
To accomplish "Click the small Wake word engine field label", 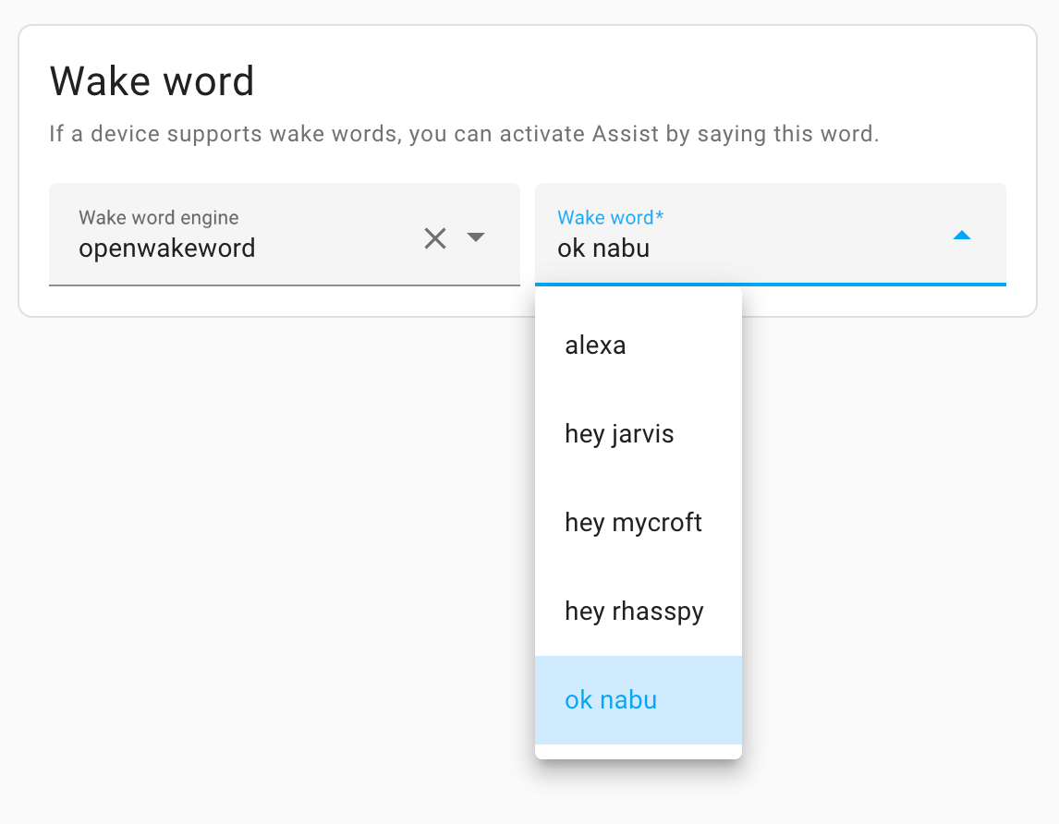I will (159, 218).
